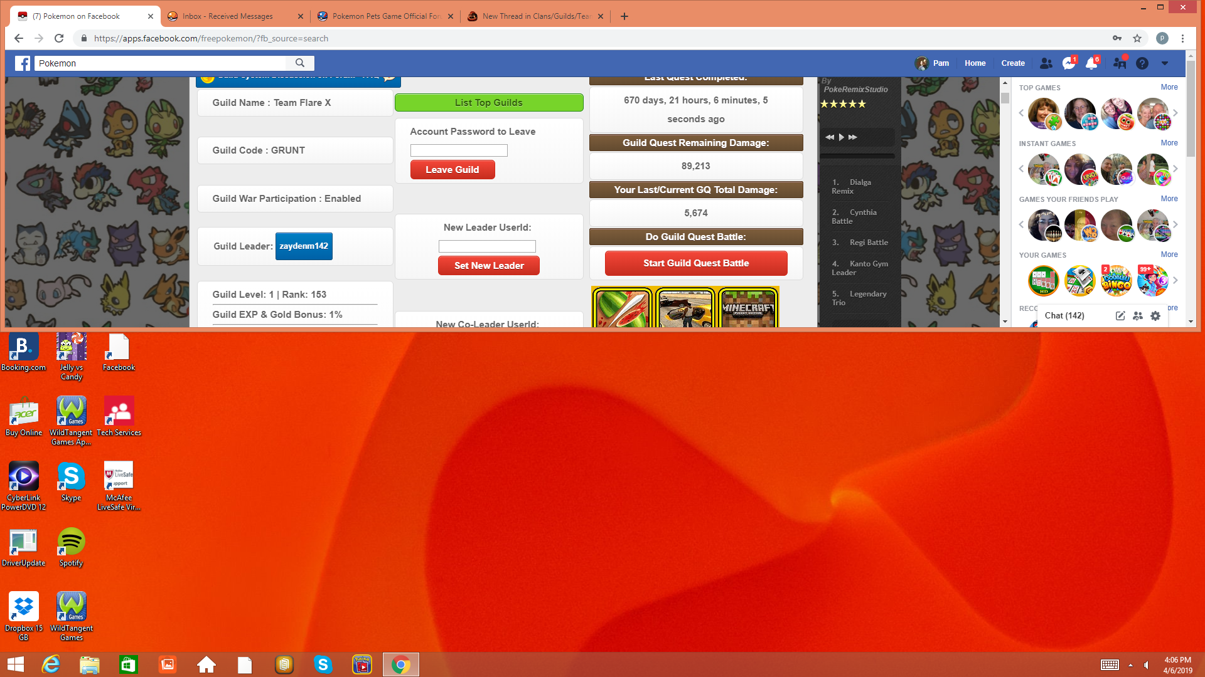Launch Skype from the Windows taskbar
This screenshot has height=677, width=1205.
tap(323, 664)
